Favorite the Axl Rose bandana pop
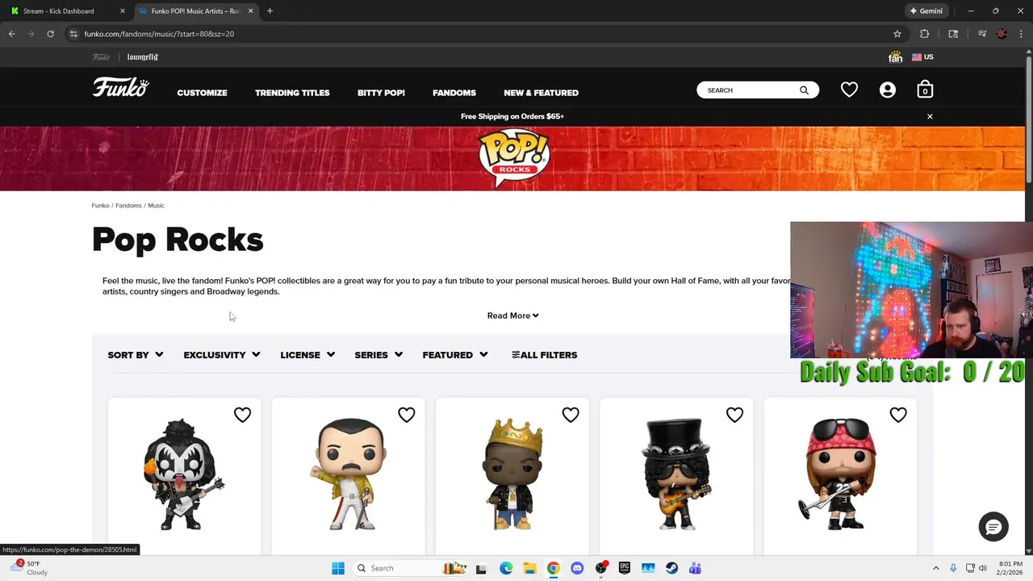The width and height of the screenshot is (1033, 581). 898,415
